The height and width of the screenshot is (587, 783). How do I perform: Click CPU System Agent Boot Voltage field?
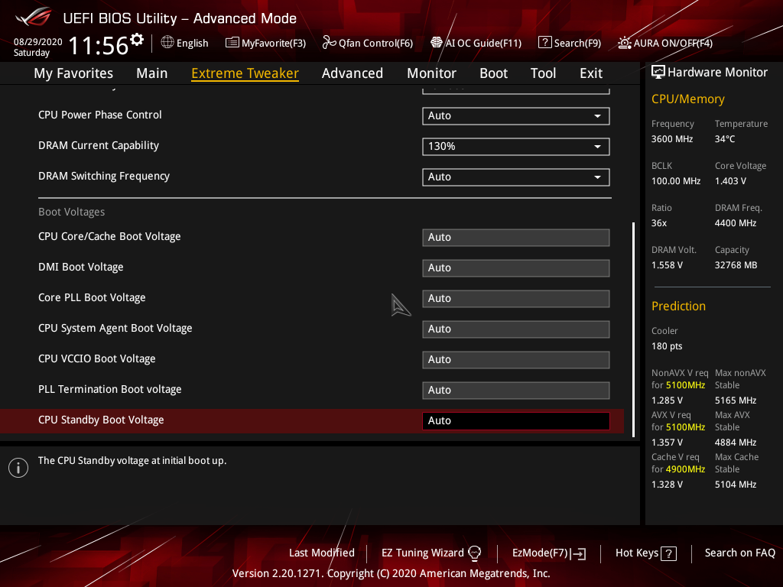pyautogui.click(x=516, y=329)
